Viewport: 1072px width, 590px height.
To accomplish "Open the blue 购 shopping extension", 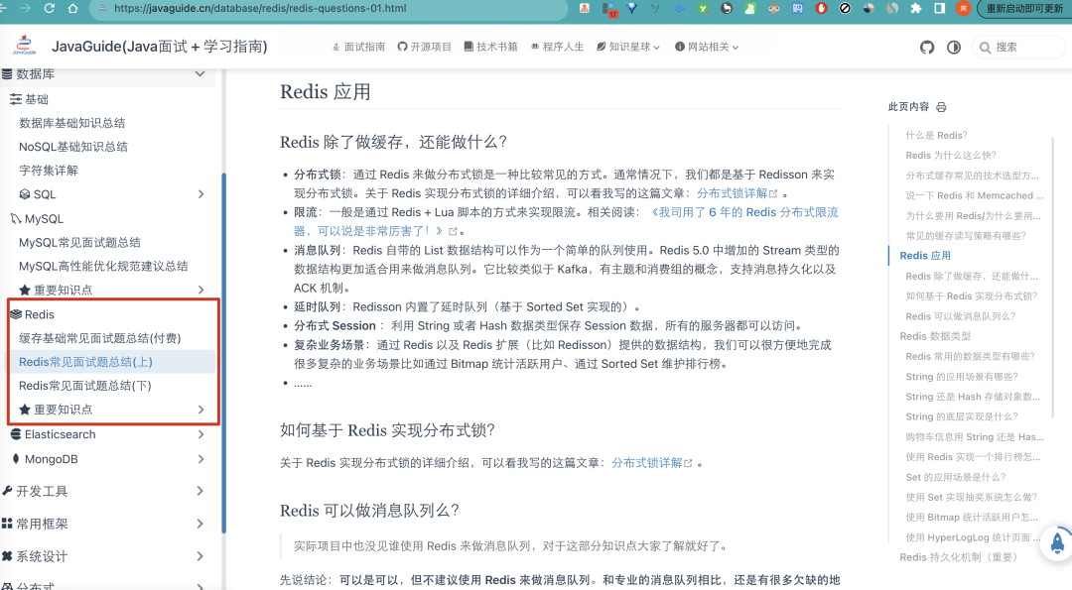I will pos(798,8).
